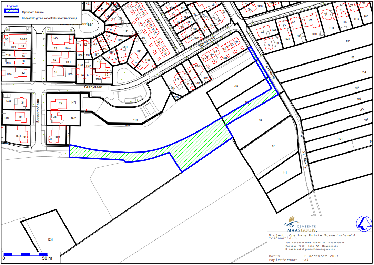Click parcel 111 on the map
Image resolution: width=374 pixels, height=265 pixels.
point(285,173)
